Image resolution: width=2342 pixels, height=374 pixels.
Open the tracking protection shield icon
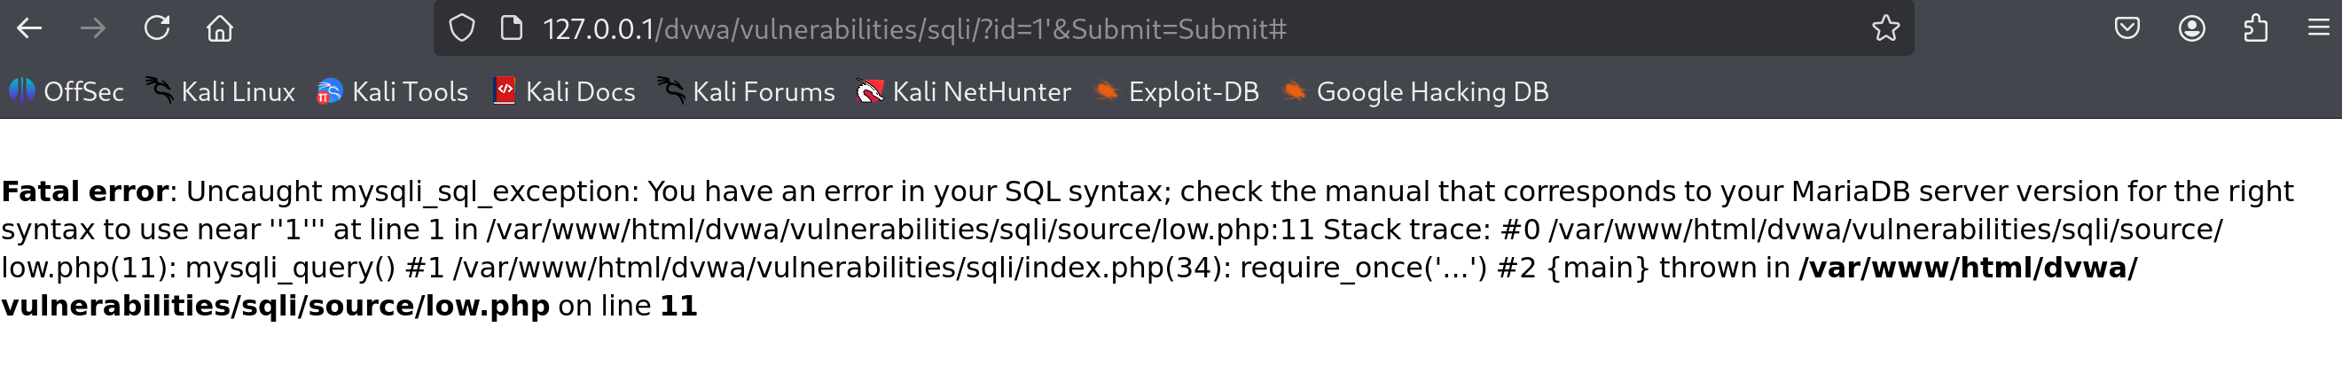click(462, 29)
